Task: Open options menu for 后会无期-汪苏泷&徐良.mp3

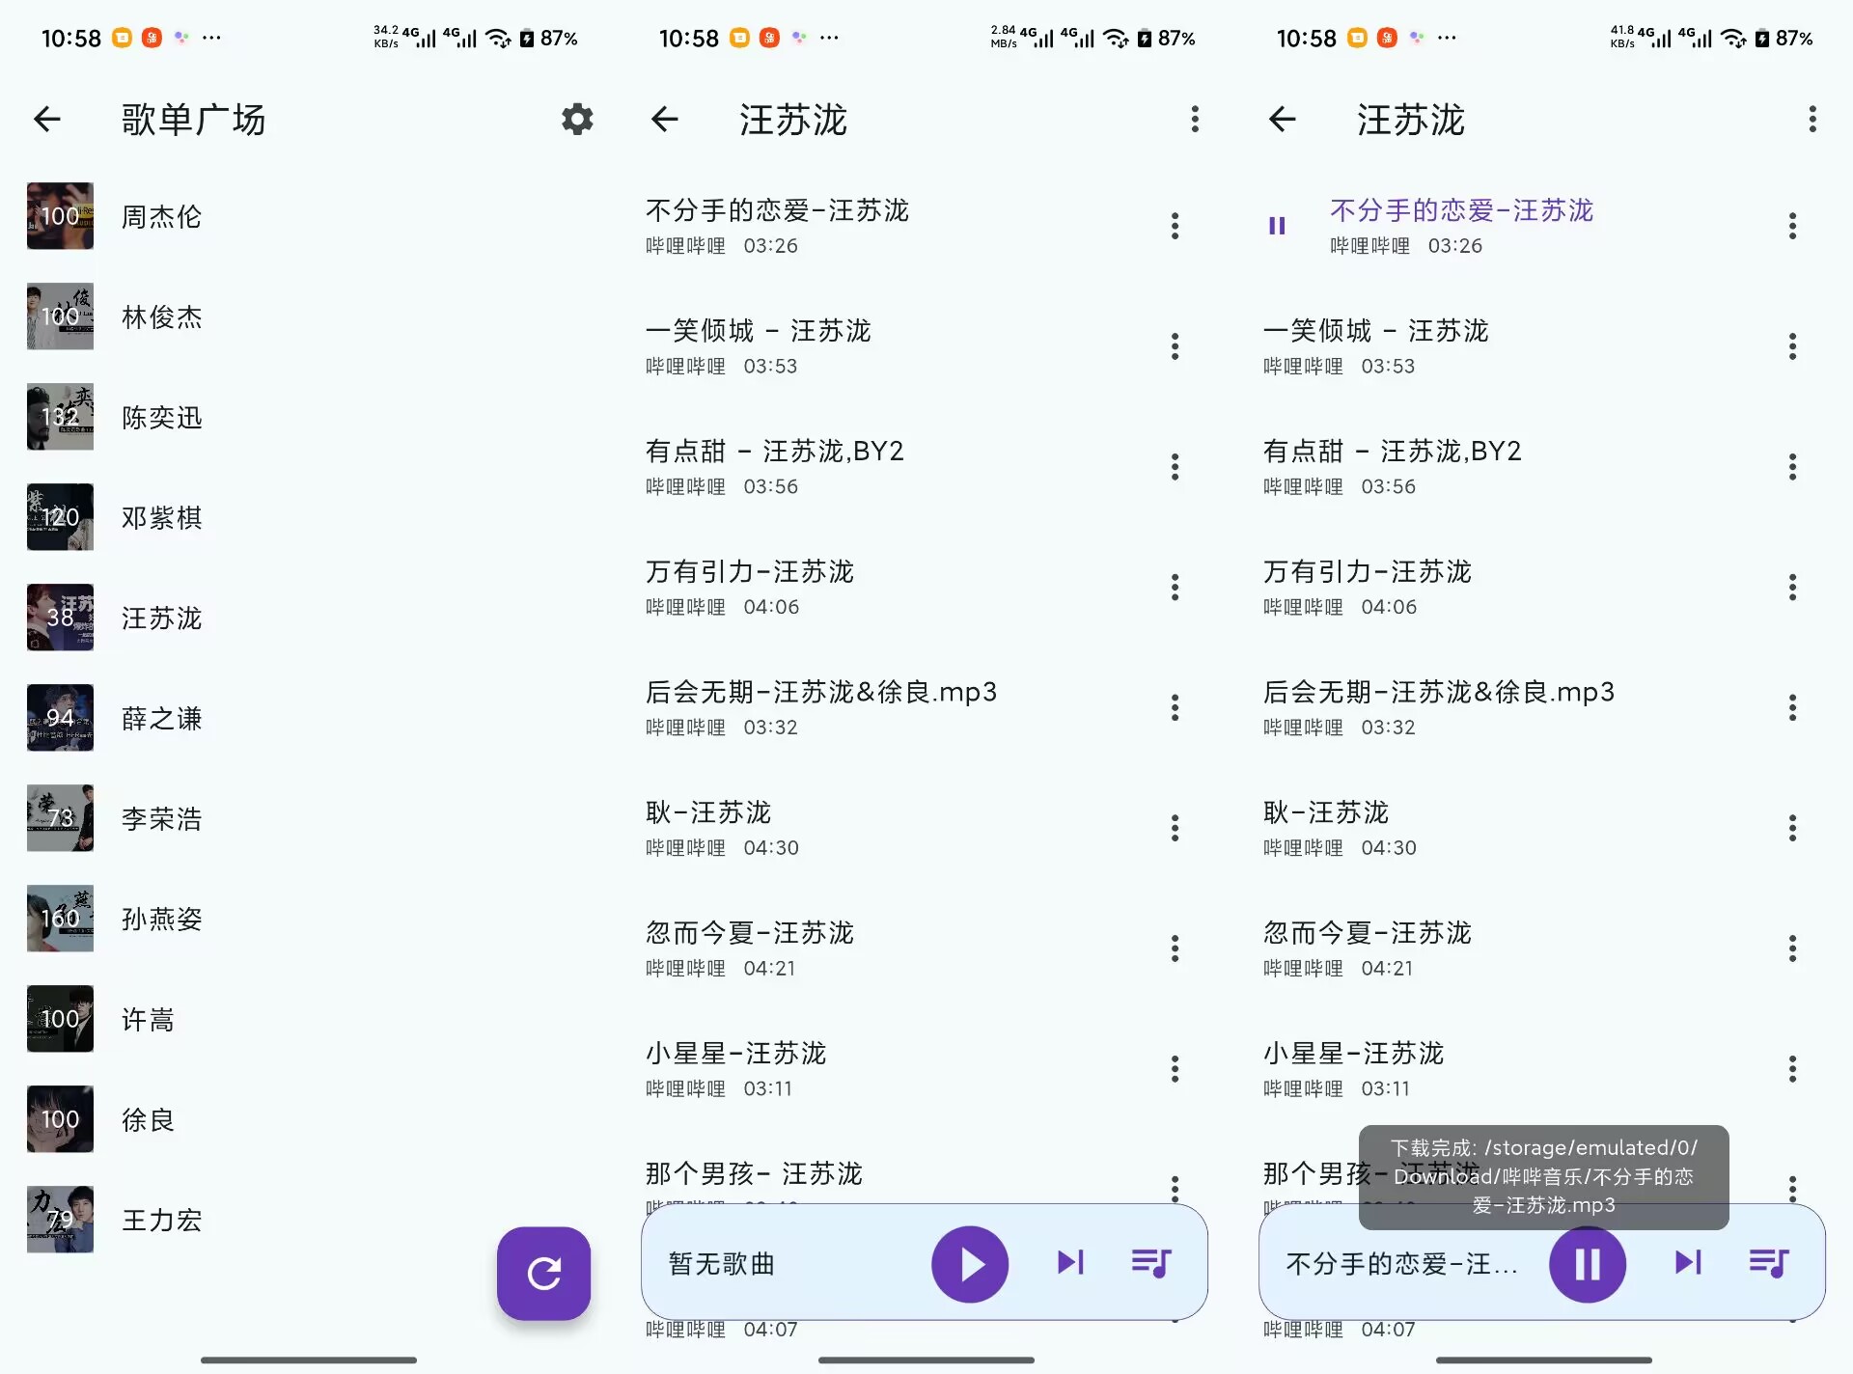Action: [1175, 707]
